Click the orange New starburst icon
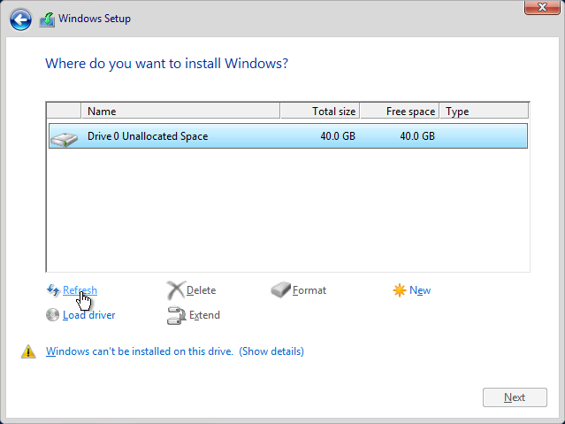The height and width of the screenshot is (424, 565). coord(400,290)
